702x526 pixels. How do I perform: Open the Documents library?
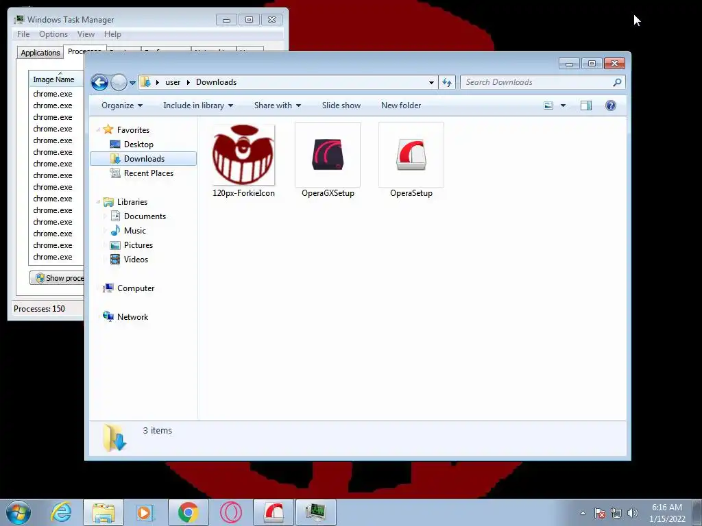tap(145, 216)
